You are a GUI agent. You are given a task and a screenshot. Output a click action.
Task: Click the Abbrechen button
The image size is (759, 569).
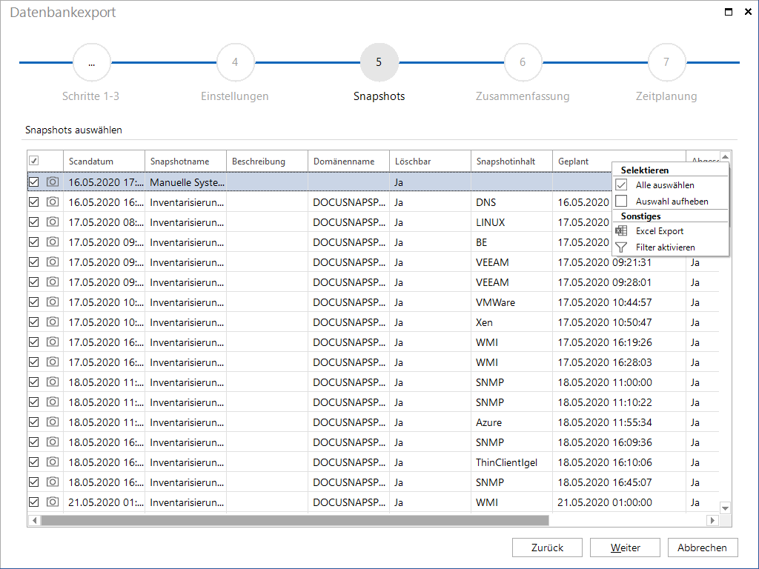tap(703, 548)
